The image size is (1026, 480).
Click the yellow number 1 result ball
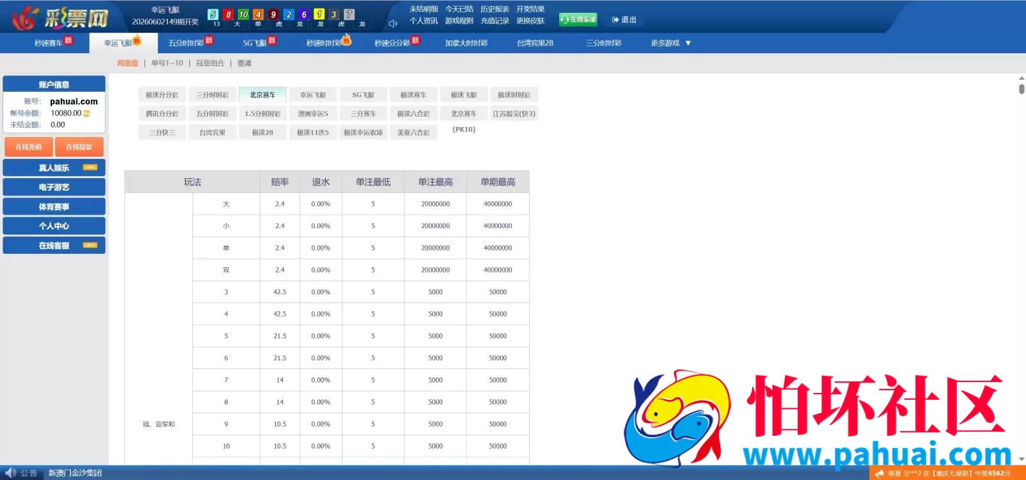319,14
